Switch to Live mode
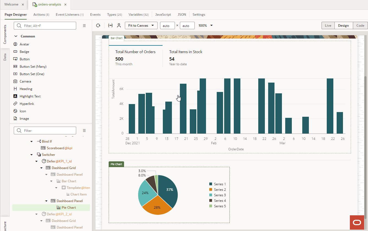Viewport: 368px width, 231px height. pos(328,25)
